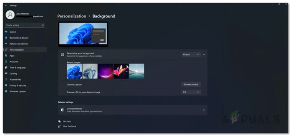Click Browse photos button
This screenshot has height=136, width=291.
[x=191, y=84]
